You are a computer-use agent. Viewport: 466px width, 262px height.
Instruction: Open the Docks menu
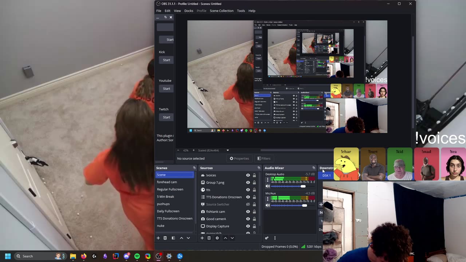189,11
